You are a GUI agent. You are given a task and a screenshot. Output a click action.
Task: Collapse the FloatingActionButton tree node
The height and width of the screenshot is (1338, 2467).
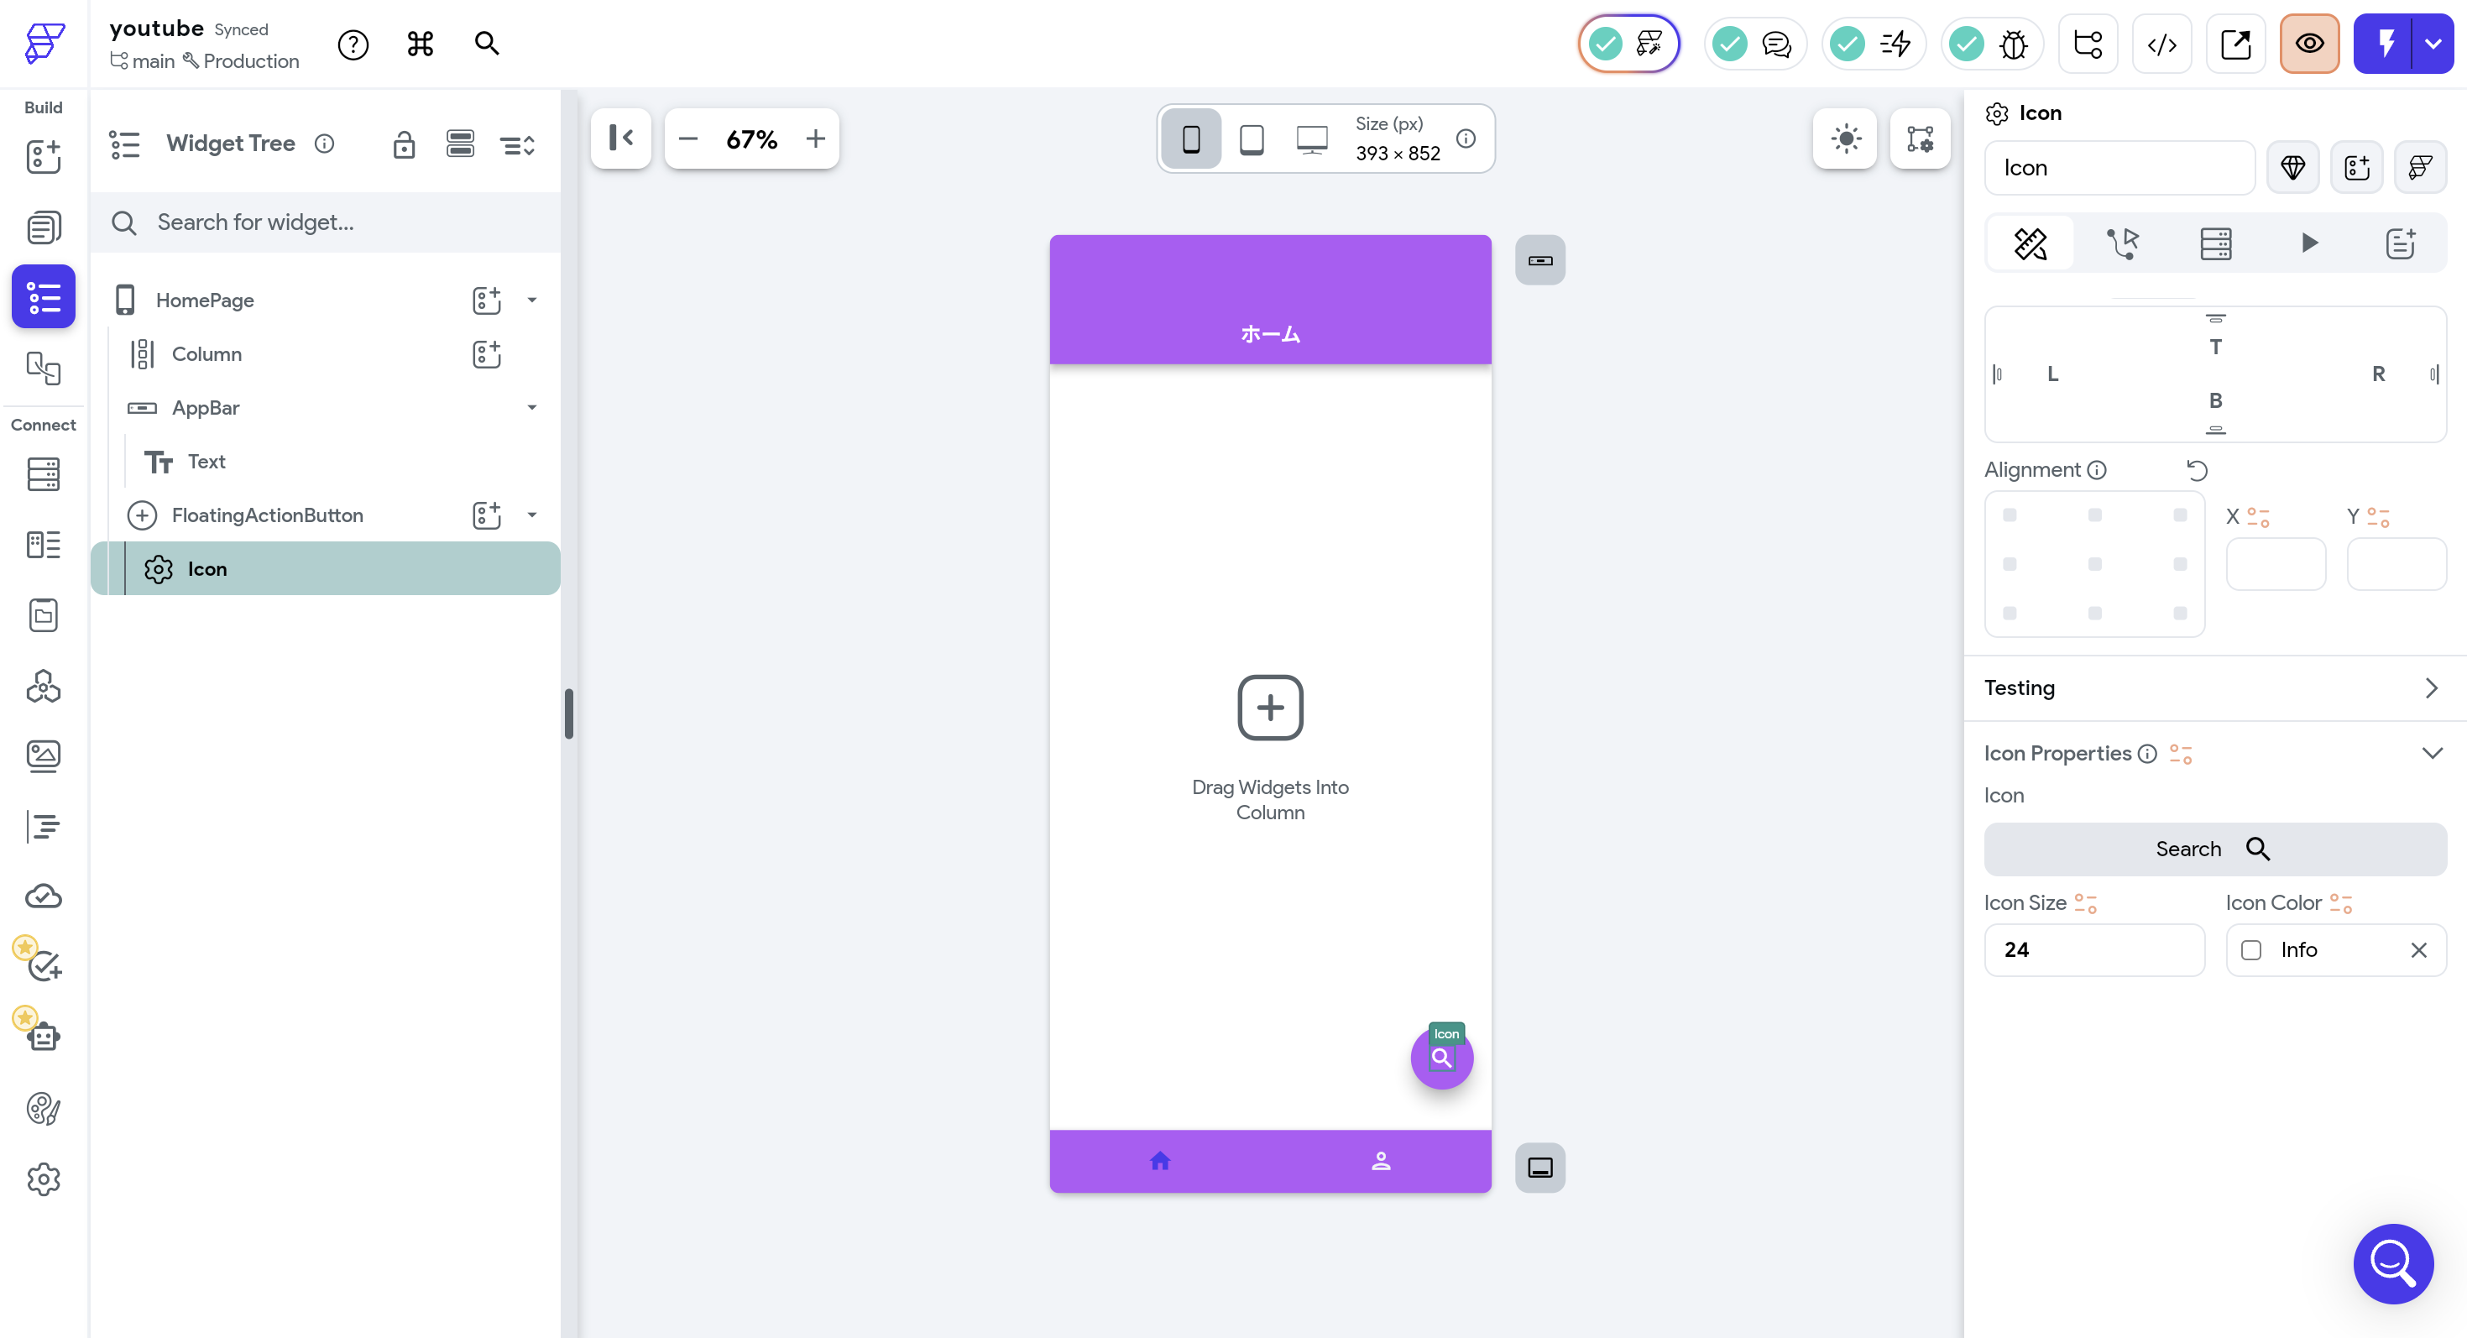point(531,515)
